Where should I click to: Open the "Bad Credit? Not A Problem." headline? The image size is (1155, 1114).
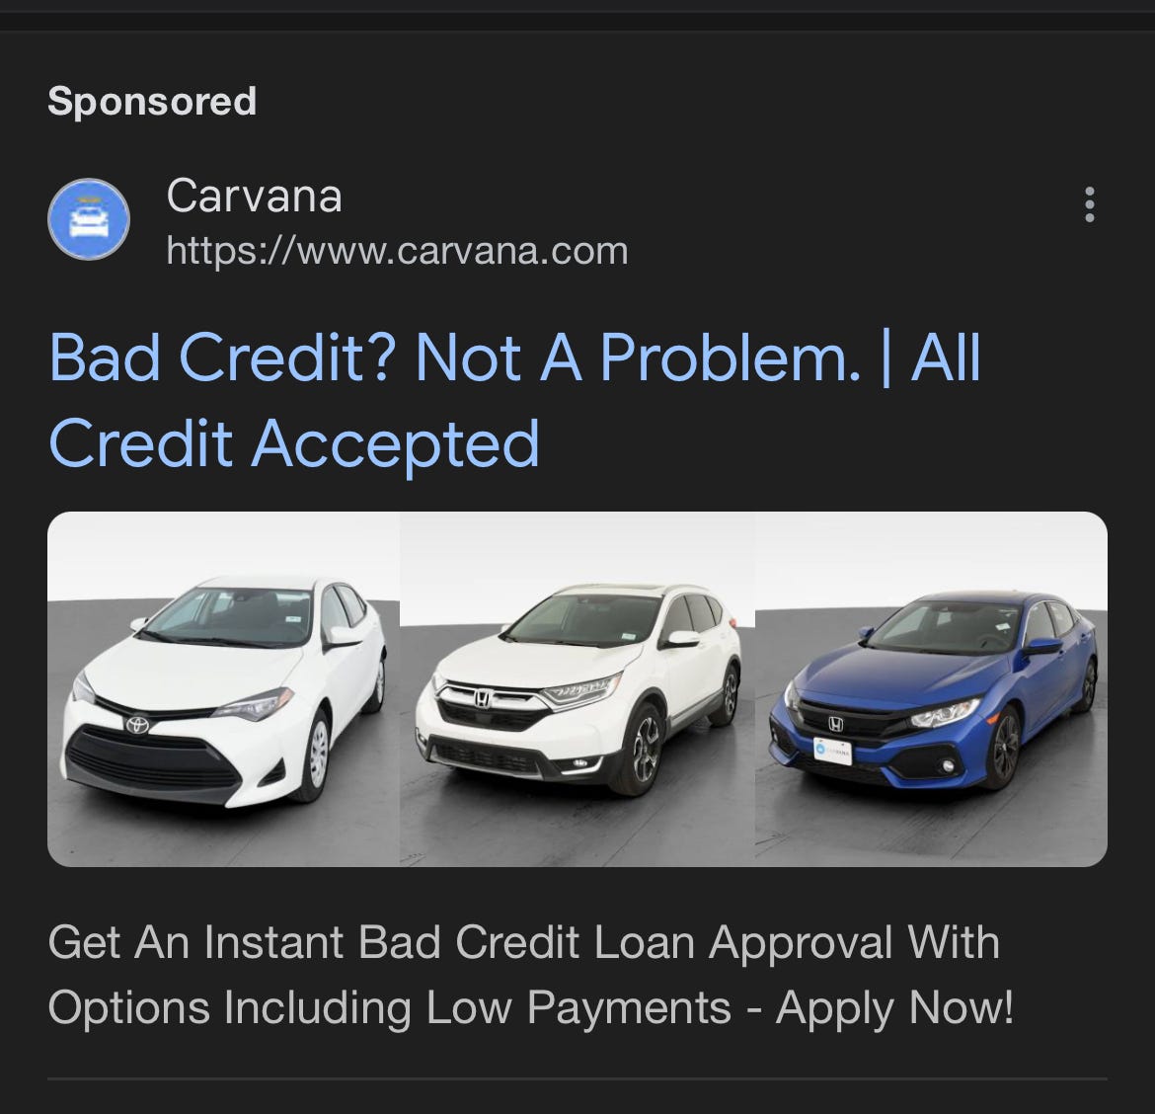454,358
